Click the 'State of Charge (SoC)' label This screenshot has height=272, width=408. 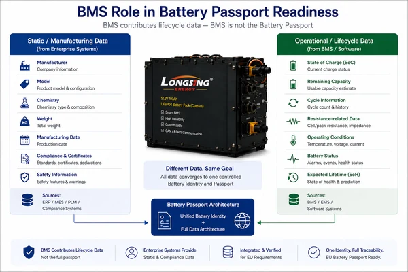(x=331, y=63)
